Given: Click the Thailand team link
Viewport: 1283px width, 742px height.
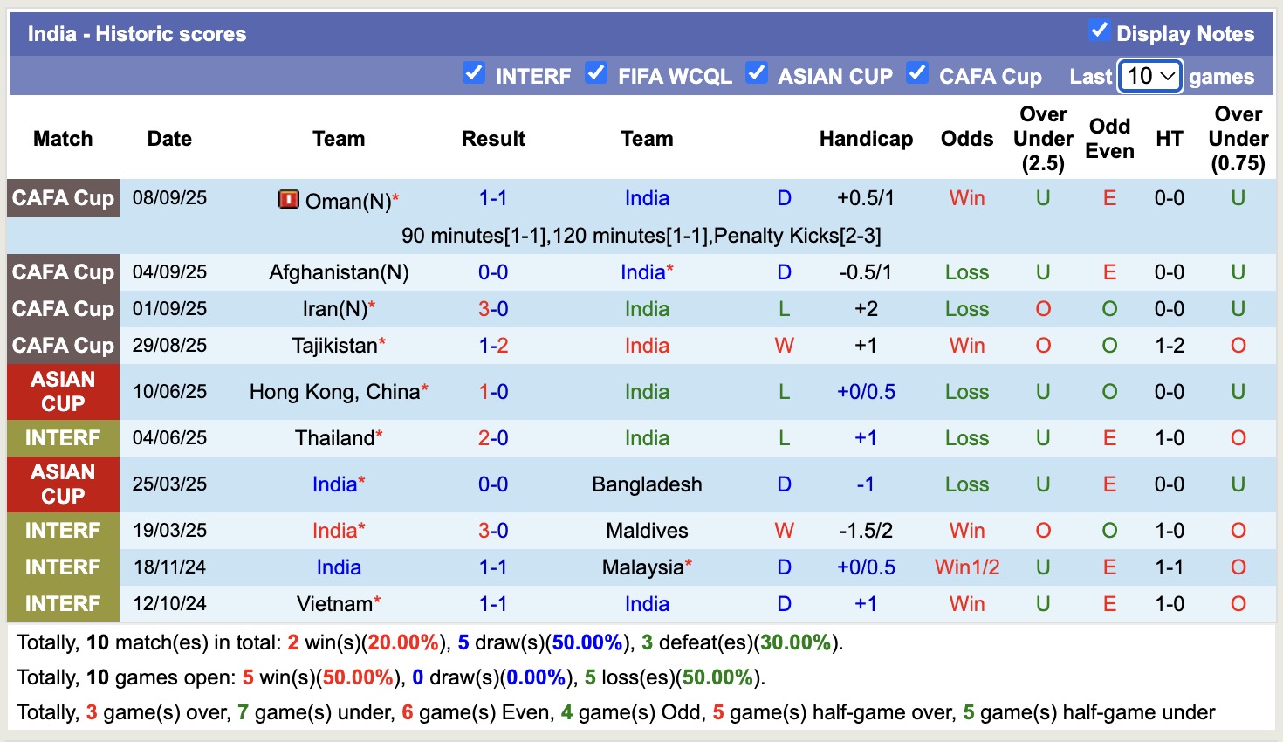Looking at the screenshot, I should pos(334,438).
